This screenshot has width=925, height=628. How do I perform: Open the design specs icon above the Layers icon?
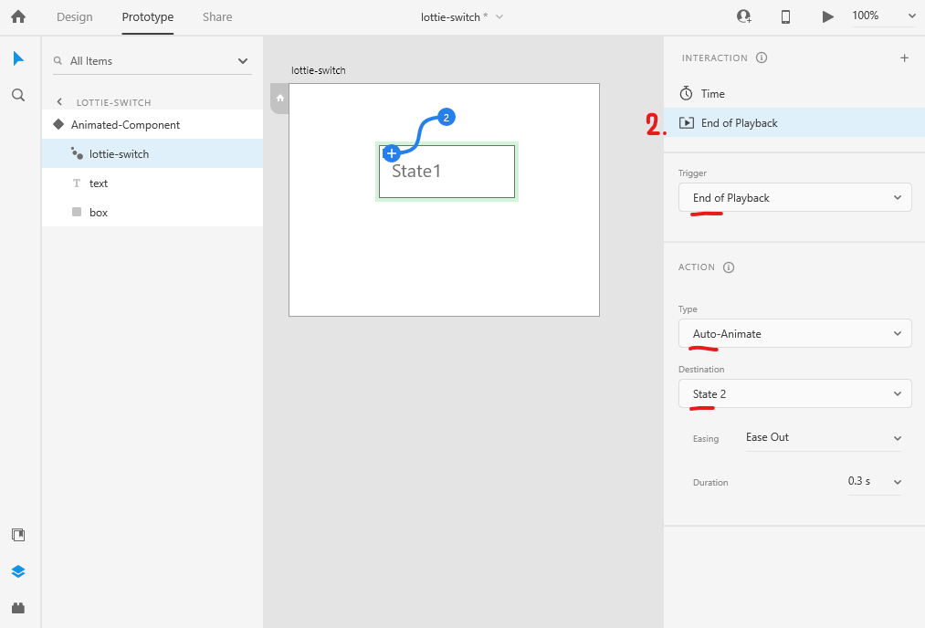point(18,535)
